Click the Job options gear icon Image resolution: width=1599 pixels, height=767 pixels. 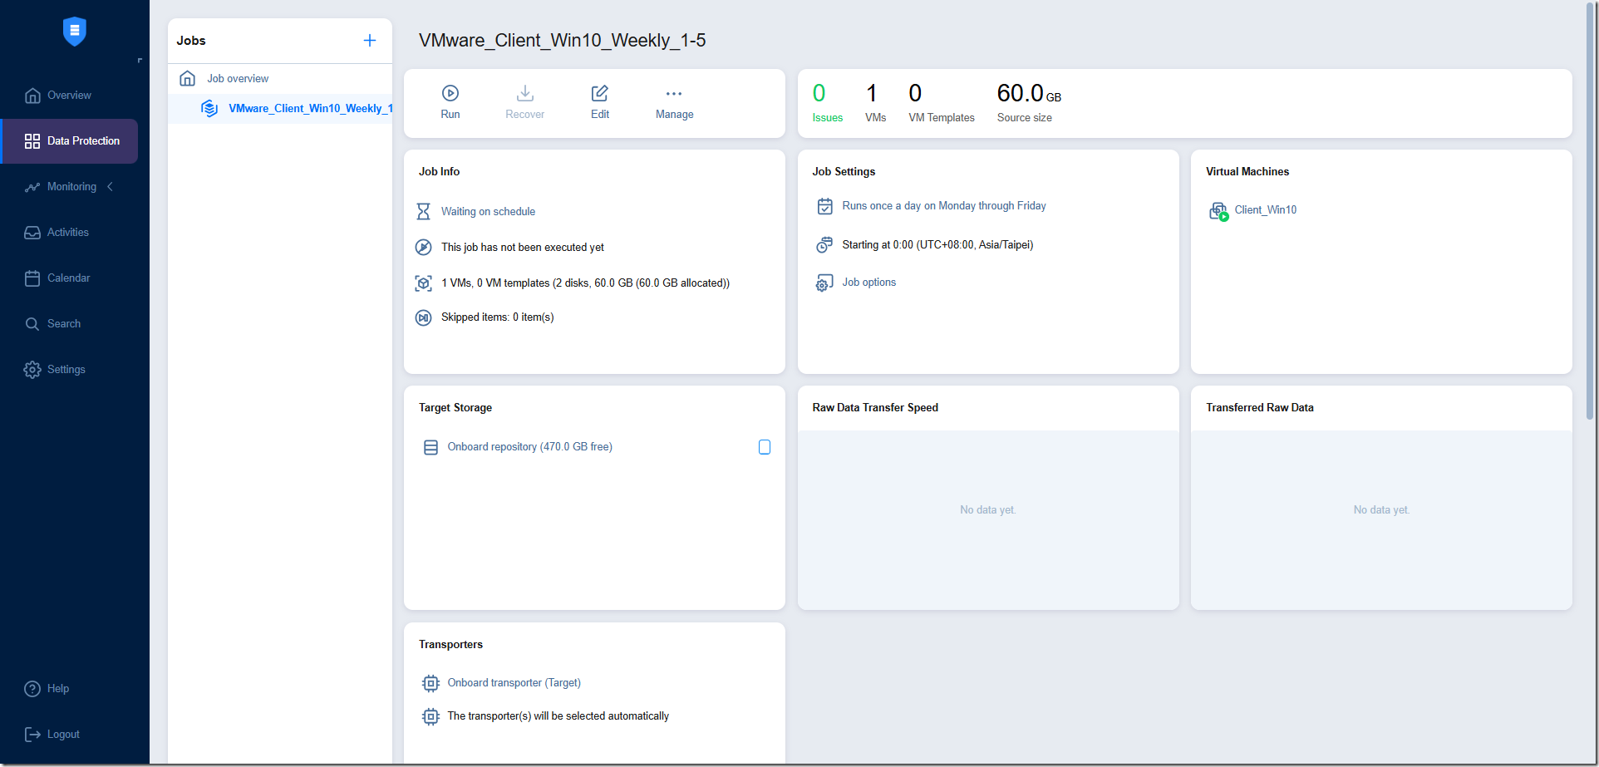tap(824, 283)
